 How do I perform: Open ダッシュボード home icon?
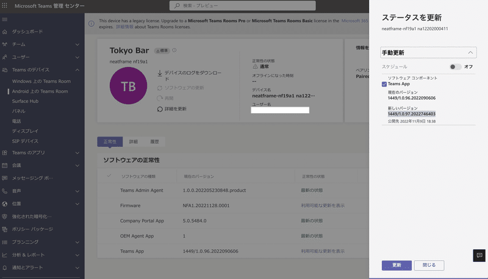click(5, 32)
